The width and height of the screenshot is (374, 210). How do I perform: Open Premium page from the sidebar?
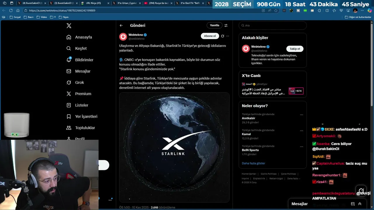click(x=79, y=94)
